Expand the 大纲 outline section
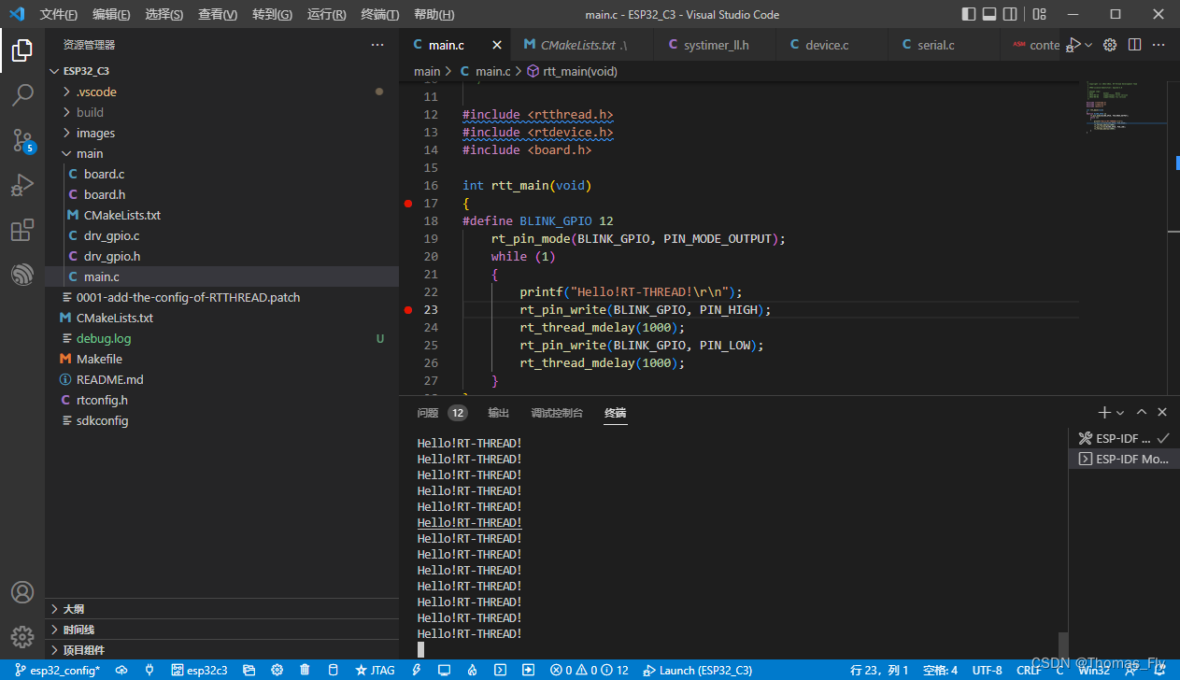 point(74,609)
